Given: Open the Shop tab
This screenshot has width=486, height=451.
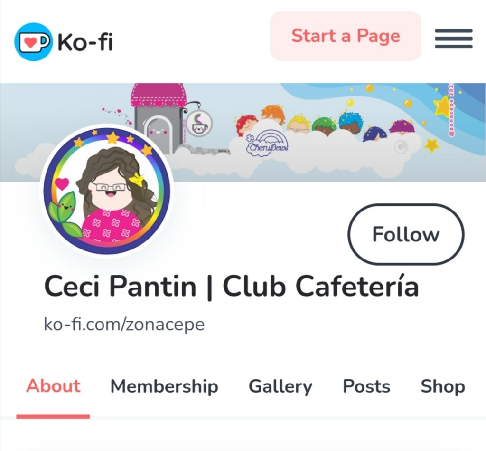Looking at the screenshot, I should 443,387.
